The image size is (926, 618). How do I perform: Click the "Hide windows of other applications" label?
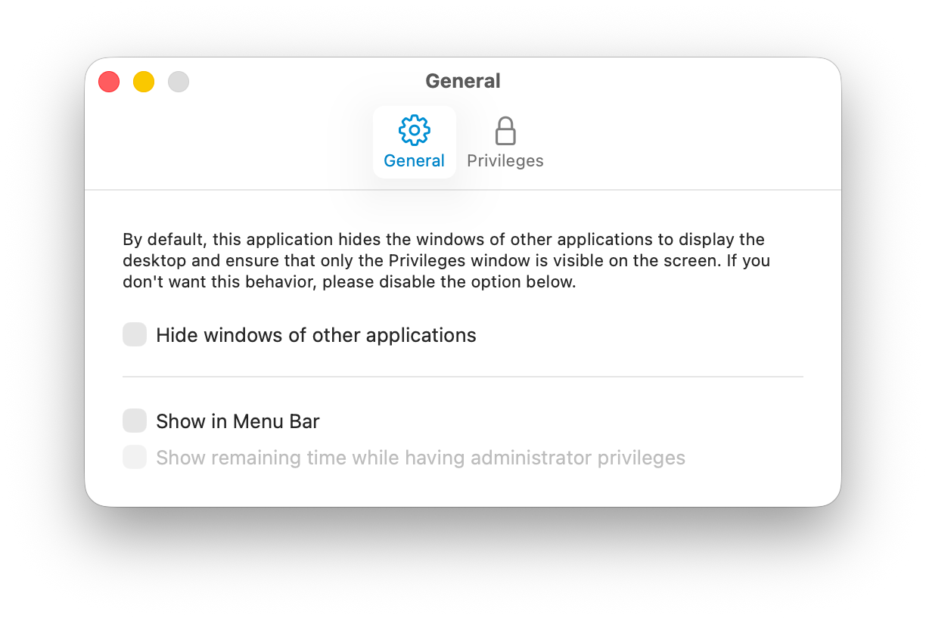(x=316, y=335)
